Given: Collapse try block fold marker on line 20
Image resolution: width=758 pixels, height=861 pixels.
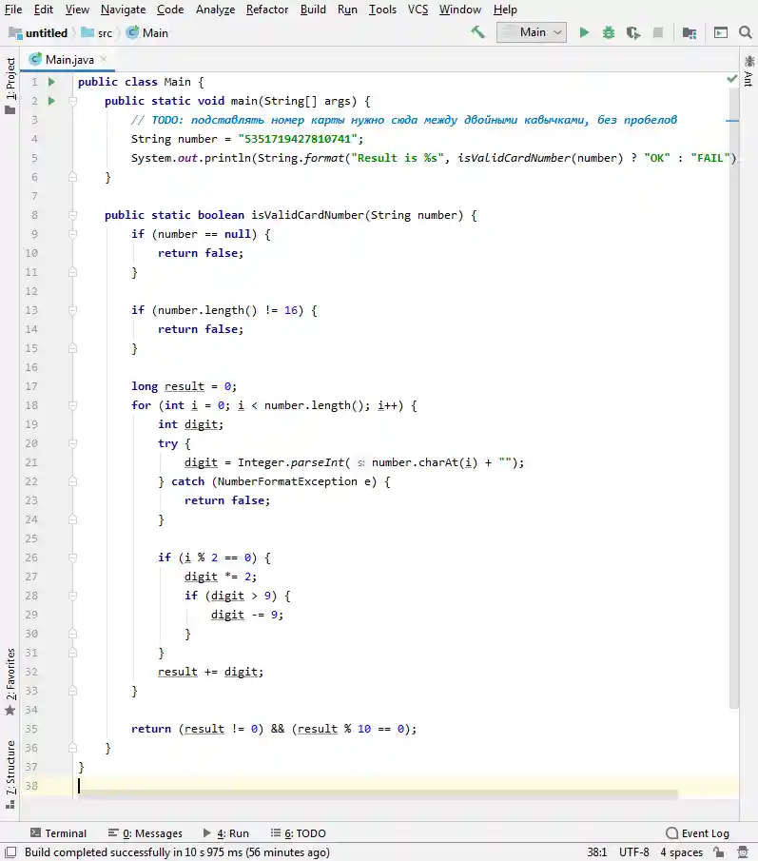Looking at the screenshot, I should (x=72, y=443).
